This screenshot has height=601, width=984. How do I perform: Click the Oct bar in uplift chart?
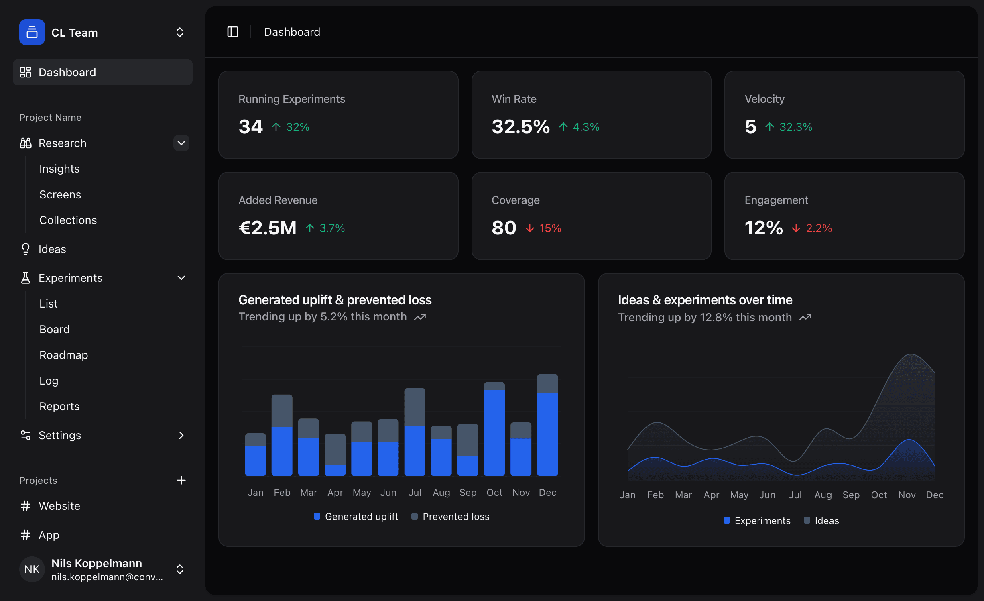coord(494,429)
